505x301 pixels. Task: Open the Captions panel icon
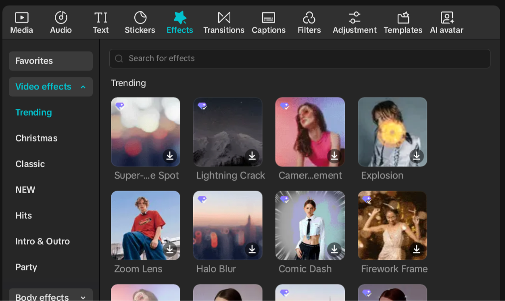269,18
